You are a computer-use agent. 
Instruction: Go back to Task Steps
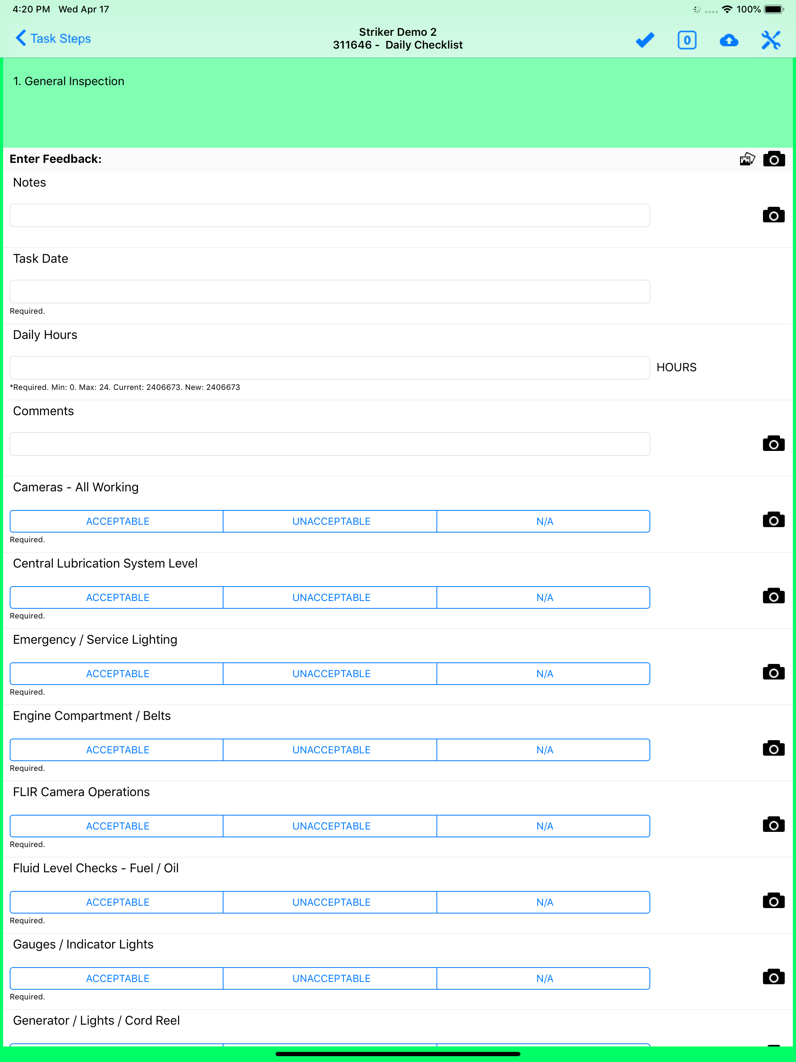click(53, 38)
